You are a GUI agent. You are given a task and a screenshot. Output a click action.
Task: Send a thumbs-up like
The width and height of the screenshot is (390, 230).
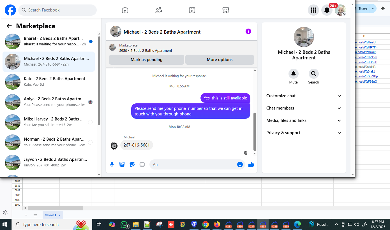coord(251,164)
